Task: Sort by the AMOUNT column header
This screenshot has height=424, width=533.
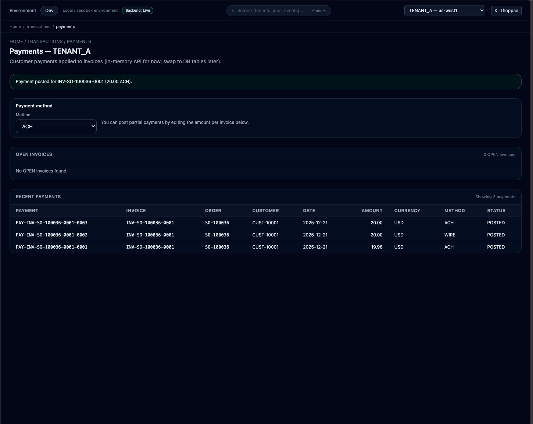Action: 372,211
